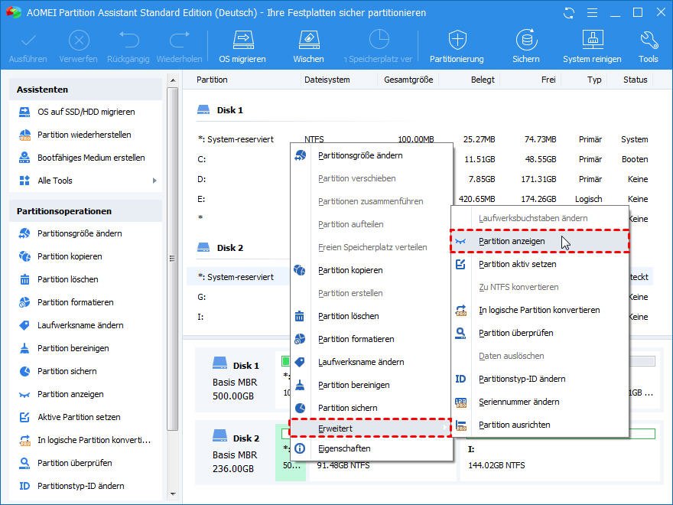Select the Disk 1 Basis MBR 500.00GB block
This screenshot has height=505, width=673.
click(236, 380)
